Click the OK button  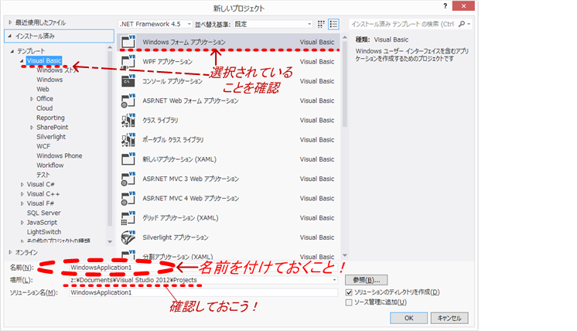[x=409, y=318]
